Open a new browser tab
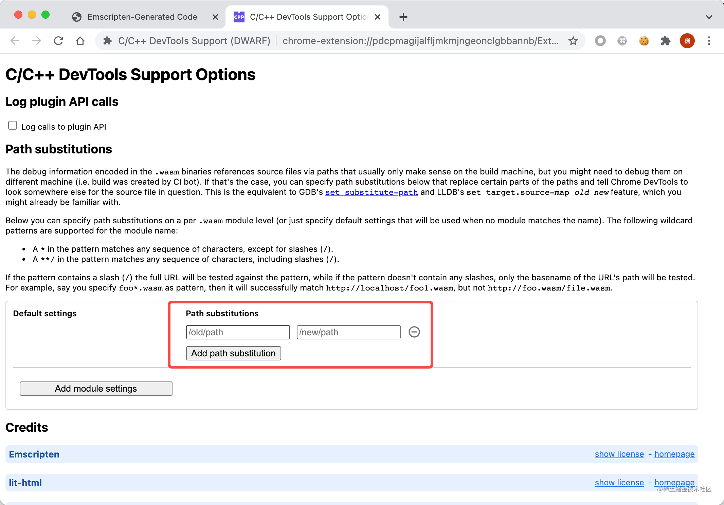The width and height of the screenshot is (724, 505). (x=403, y=17)
